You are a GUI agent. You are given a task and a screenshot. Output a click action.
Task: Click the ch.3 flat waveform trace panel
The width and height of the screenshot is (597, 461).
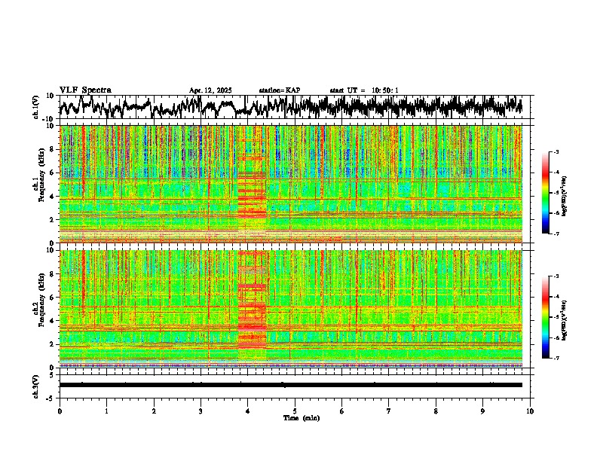[x=295, y=386]
